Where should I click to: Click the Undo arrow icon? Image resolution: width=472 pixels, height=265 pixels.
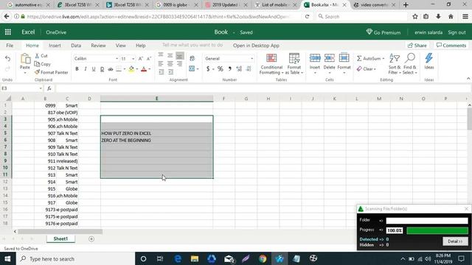point(8,59)
